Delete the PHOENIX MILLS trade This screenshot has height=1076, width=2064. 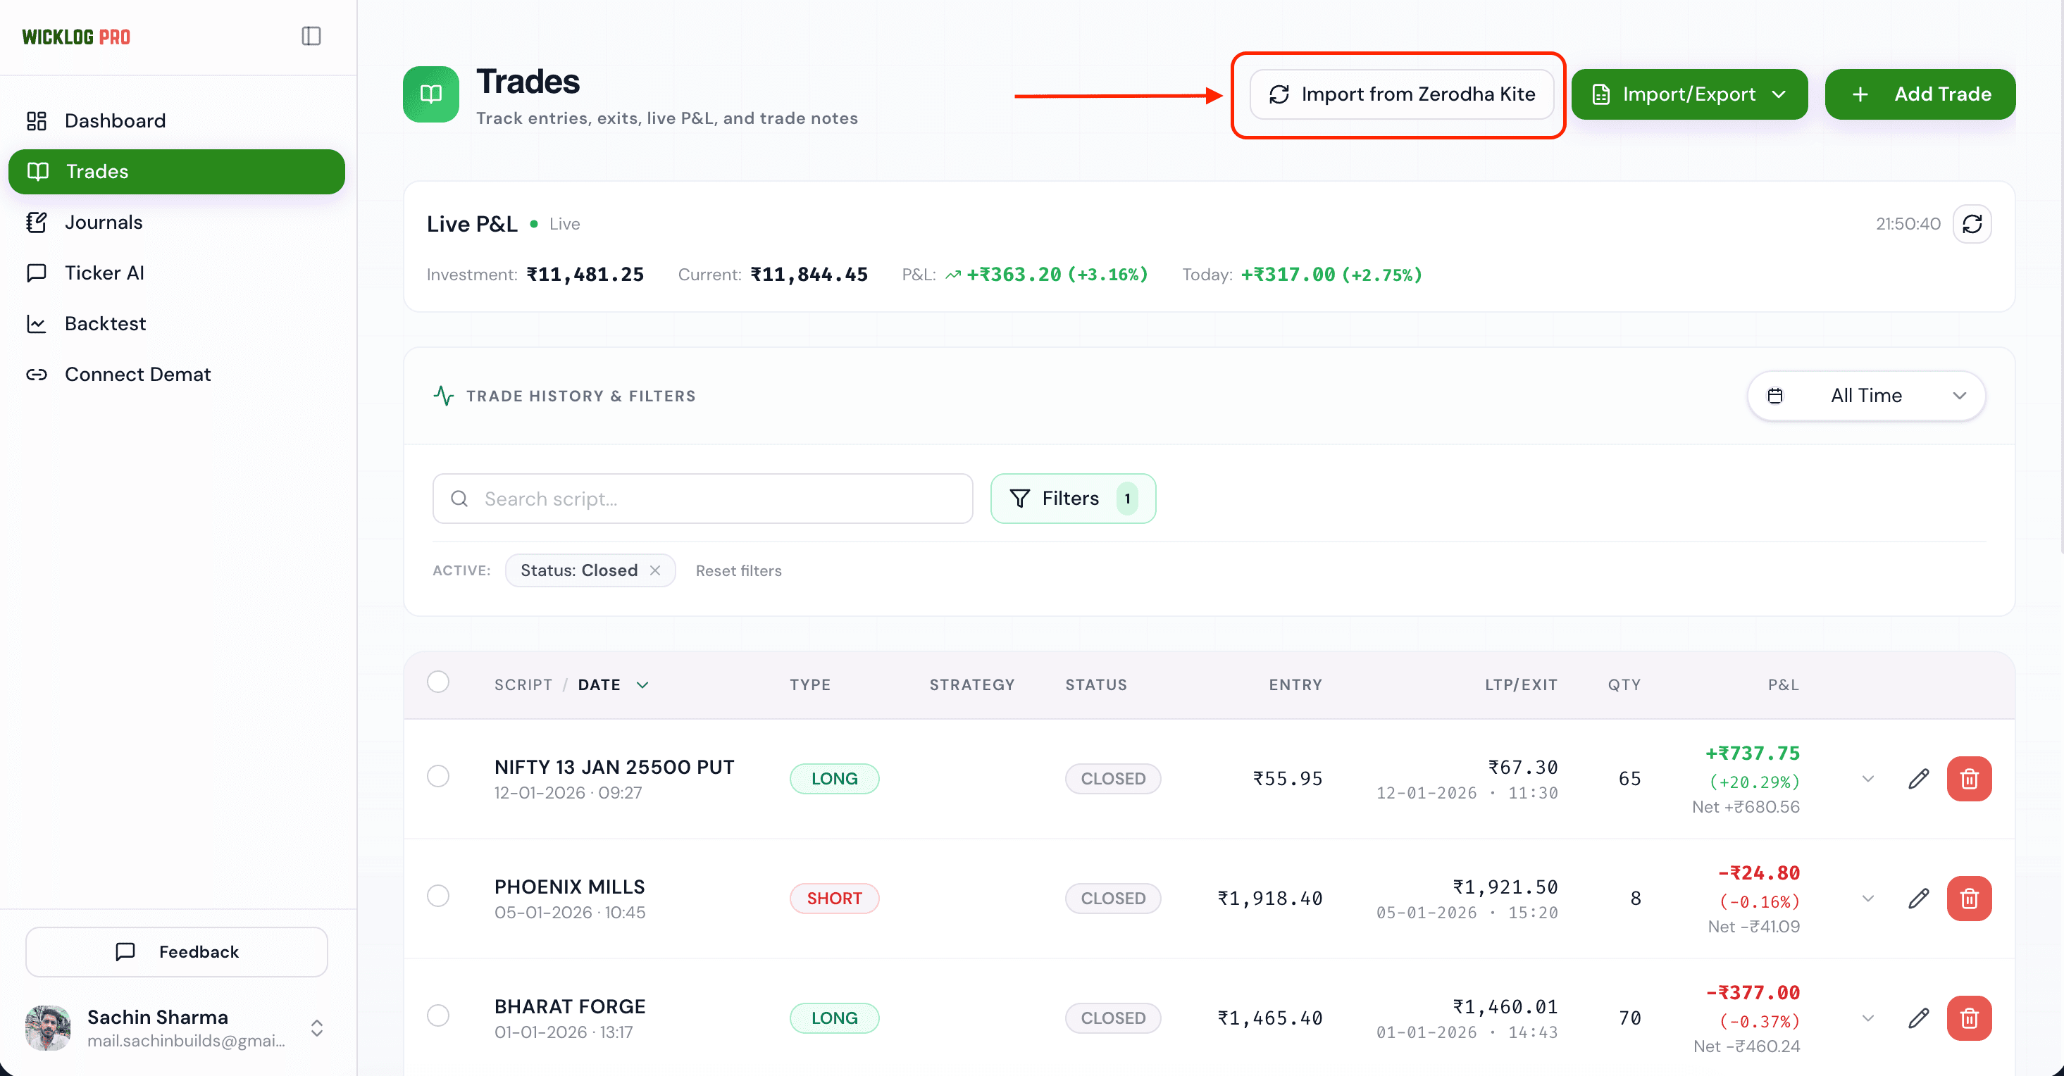coord(1969,898)
